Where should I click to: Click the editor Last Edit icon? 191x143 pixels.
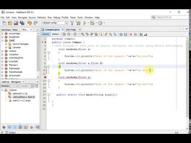click(x=64, y=34)
